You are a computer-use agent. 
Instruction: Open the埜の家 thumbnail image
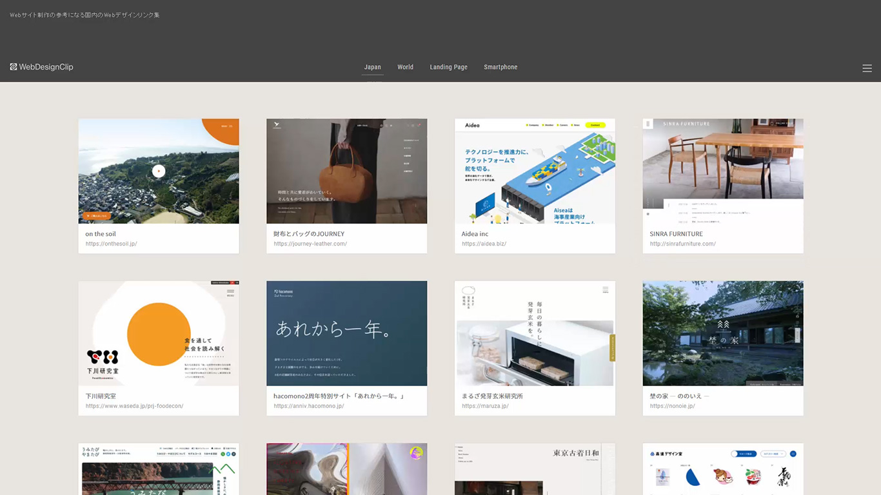coord(723,333)
